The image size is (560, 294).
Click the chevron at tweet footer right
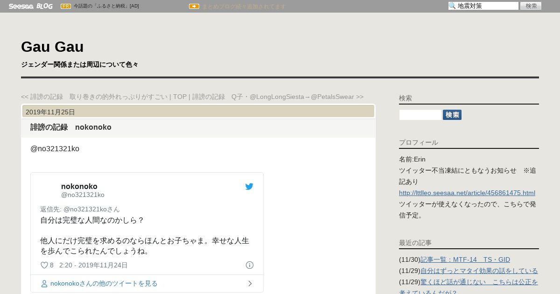250,284
